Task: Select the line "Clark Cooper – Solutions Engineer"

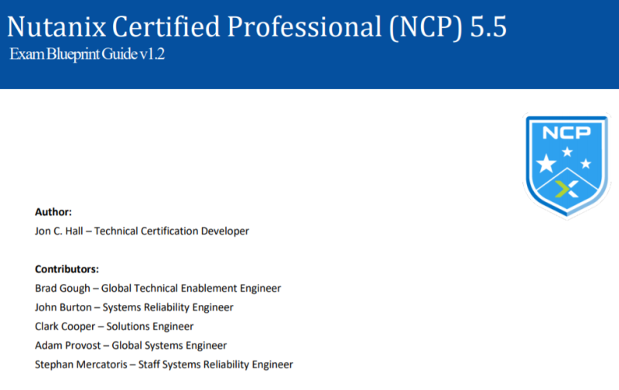Action: click(114, 327)
